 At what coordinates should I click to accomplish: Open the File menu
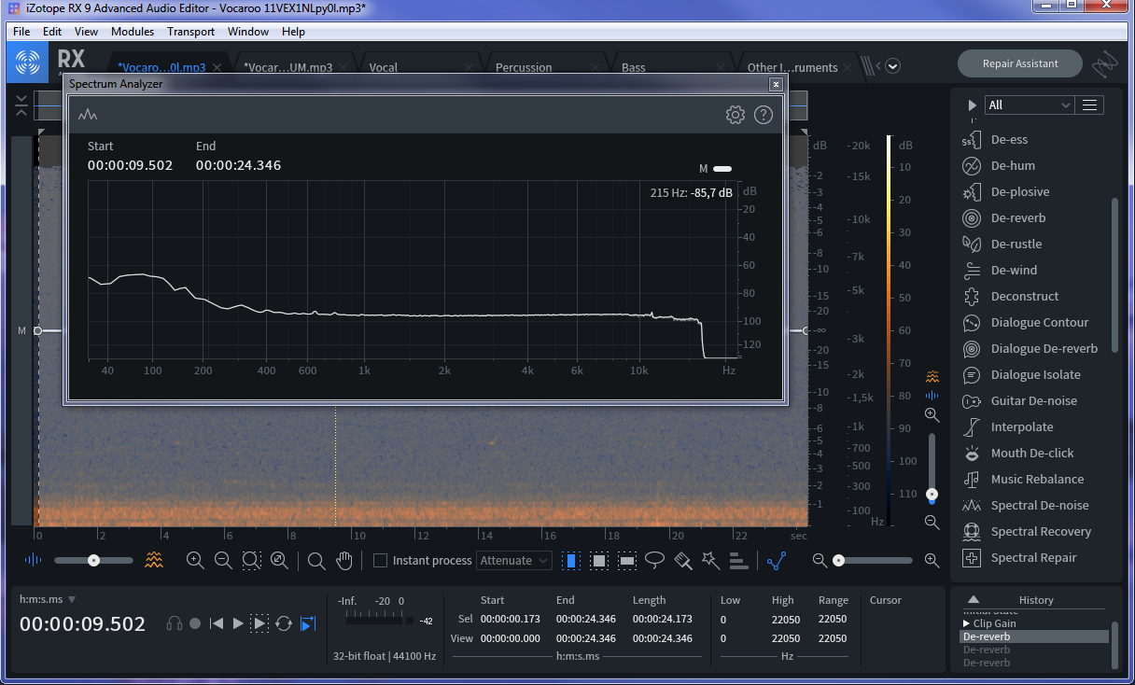click(x=21, y=32)
